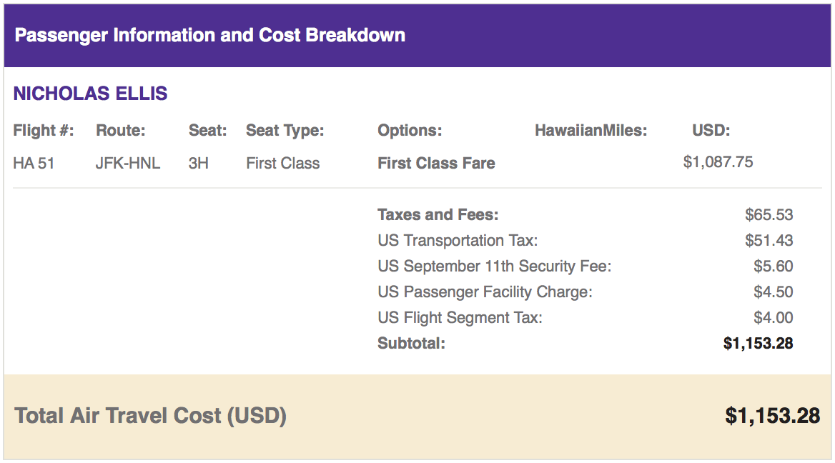
Task: Select the First Class seat type
Action: (x=282, y=163)
